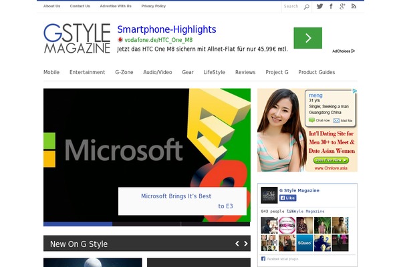The image size is (401, 267).
Task: Open the Contact Us link
Action: (80, 6)
